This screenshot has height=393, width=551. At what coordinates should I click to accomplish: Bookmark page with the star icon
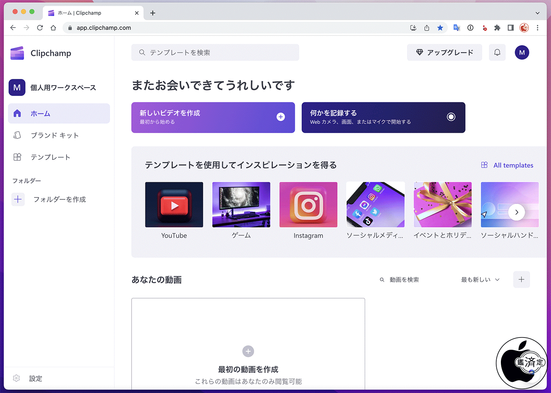pos(440,28)
